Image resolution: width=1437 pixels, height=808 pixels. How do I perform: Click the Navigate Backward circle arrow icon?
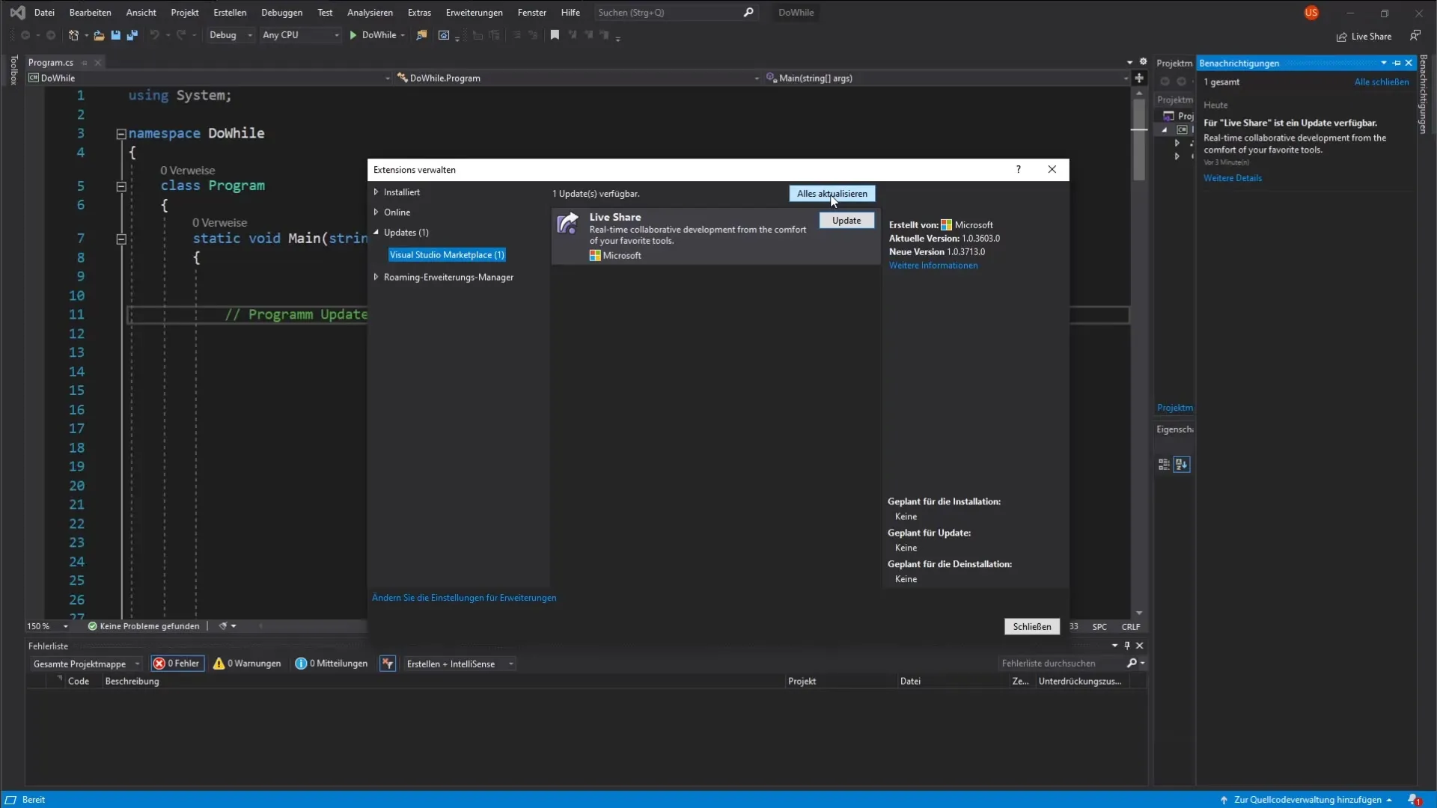click(25, 35)
